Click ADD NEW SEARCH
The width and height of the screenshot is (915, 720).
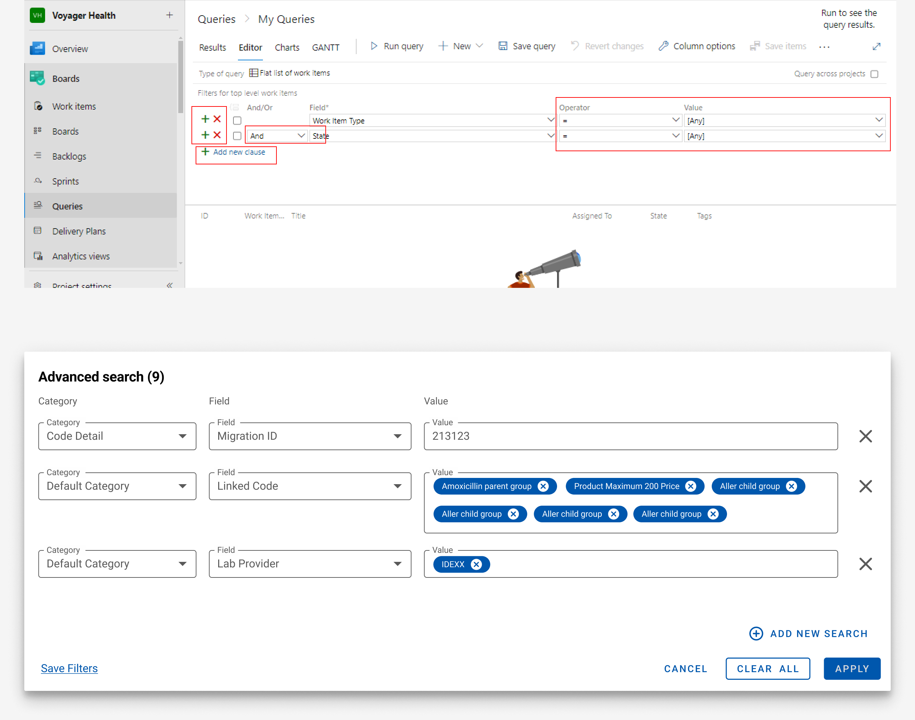coord(809,634)
